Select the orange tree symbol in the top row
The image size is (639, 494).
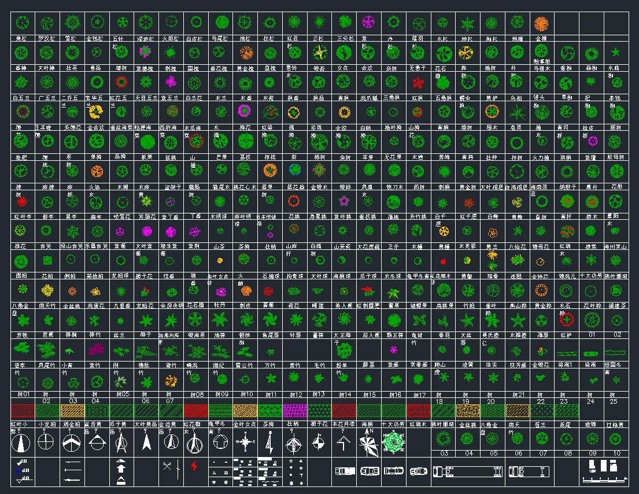pyautogui.click(x=541, y=24)
